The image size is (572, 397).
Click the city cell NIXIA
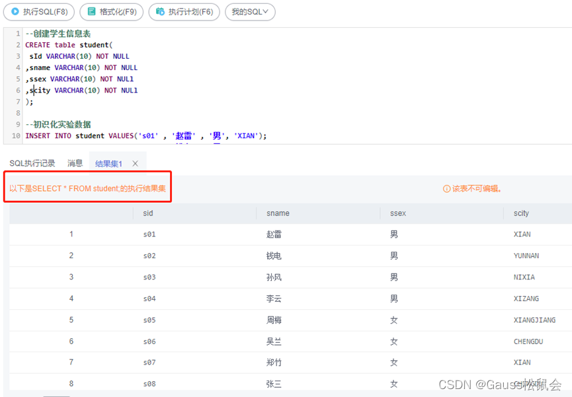click(x=524, y=277)
